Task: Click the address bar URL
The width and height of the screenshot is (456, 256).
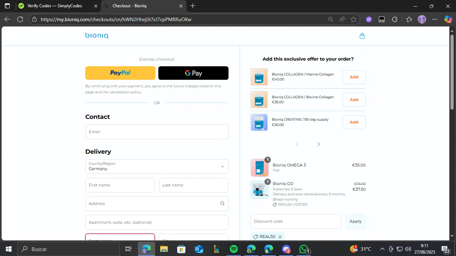Action: pyautogui.click(x=116, y=19)
